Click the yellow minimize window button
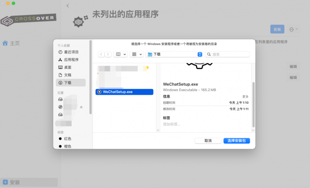This screenshot has width=310, height=188. 8,3
